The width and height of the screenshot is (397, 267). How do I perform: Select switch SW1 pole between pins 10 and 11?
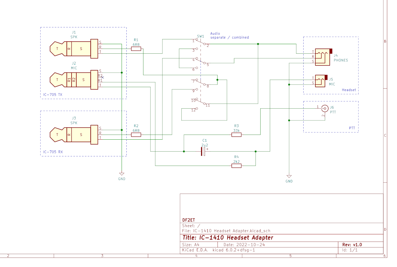[x=200, y=101]
